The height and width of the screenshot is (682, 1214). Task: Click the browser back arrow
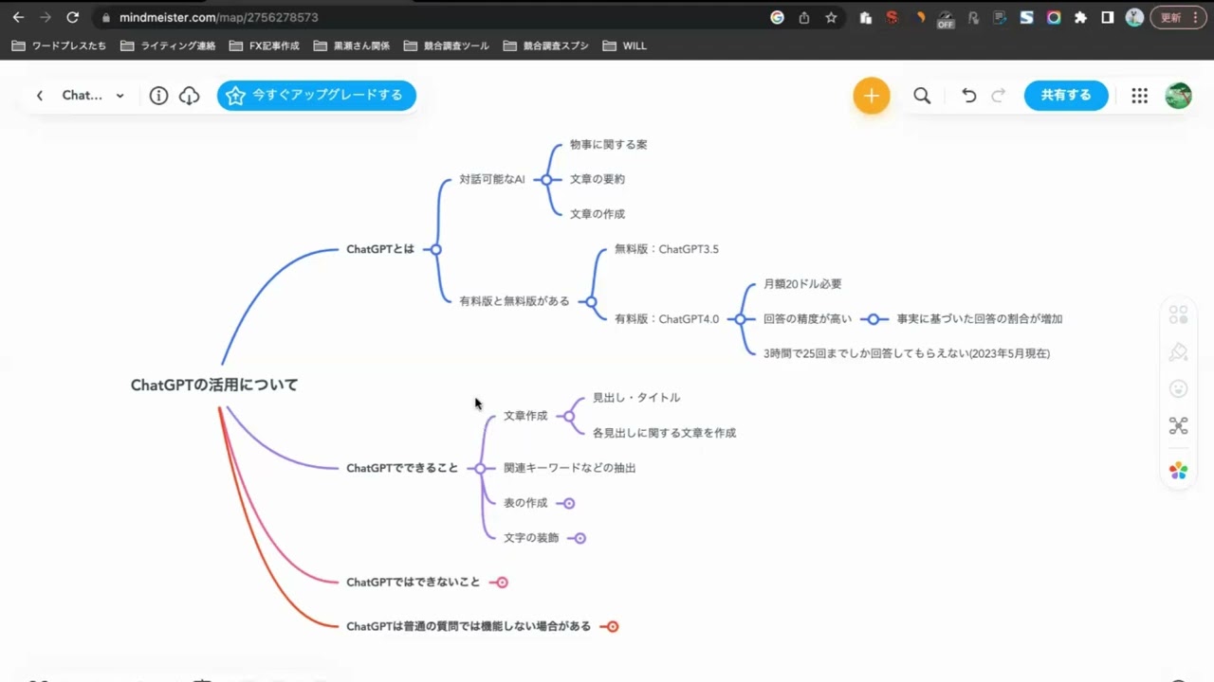[18, 17]
